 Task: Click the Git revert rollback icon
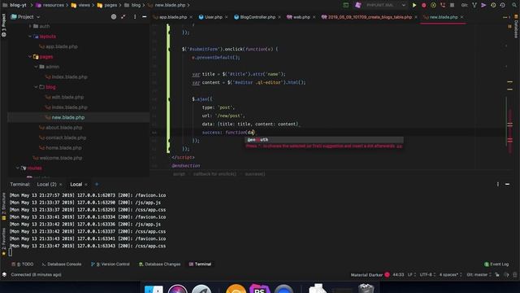[x=503, y=5]
